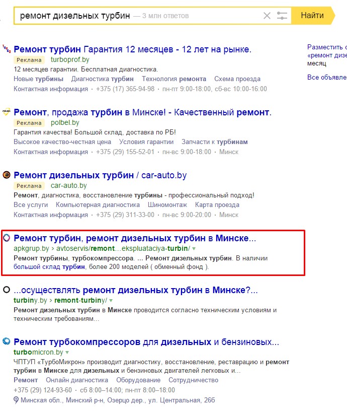Screen dimensions: 347x412
Task: Expand the arrow menu after apkgrup.by URL
Action: pyautogui.click(x=194, y=249)
